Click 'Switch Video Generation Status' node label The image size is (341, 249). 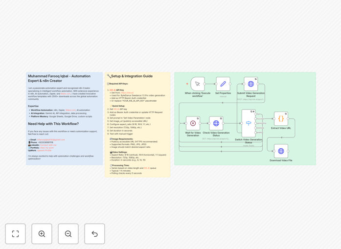pos(249,141)
